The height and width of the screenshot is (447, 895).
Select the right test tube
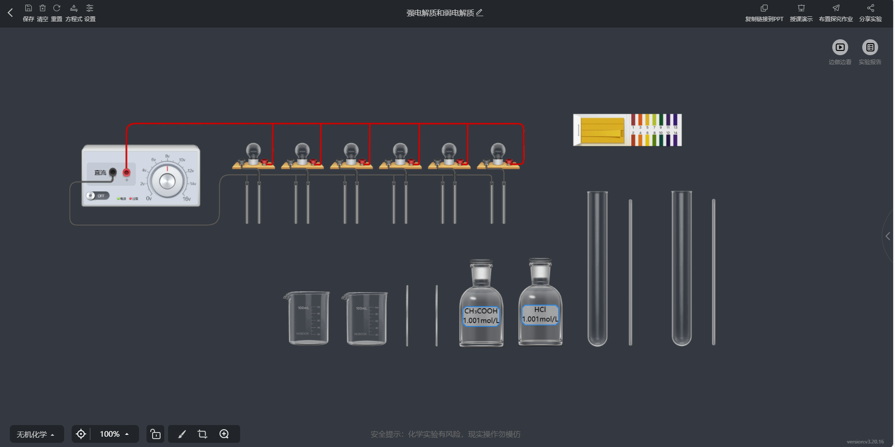(682, 268)
